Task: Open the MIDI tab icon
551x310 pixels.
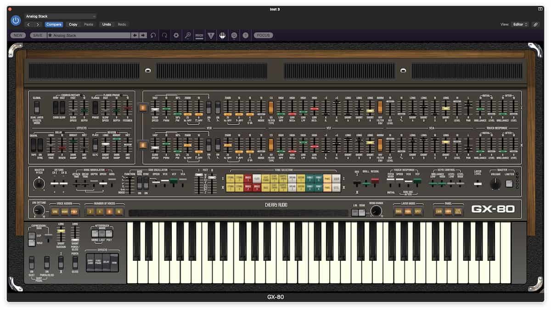Action: pyautogui.click(x=199, y=35)
